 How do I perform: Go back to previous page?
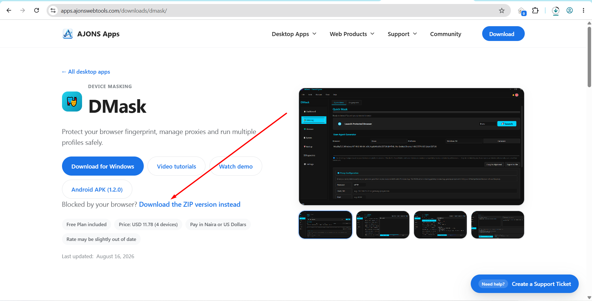[9, 10]
